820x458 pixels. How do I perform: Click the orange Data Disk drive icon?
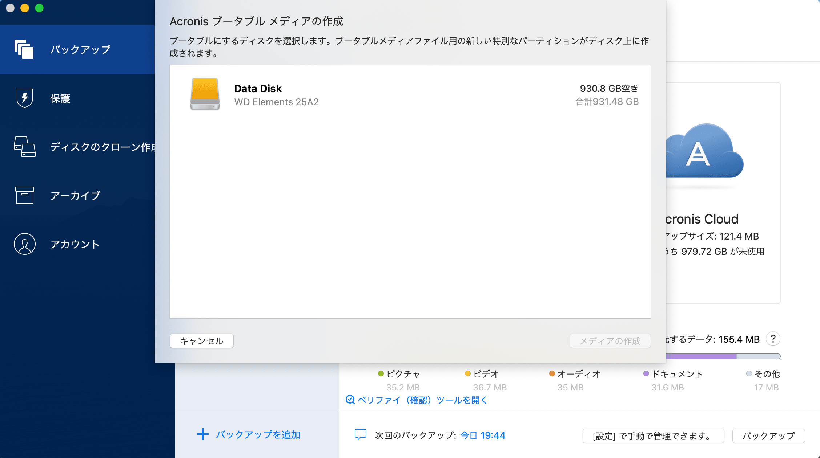(205, 94)
